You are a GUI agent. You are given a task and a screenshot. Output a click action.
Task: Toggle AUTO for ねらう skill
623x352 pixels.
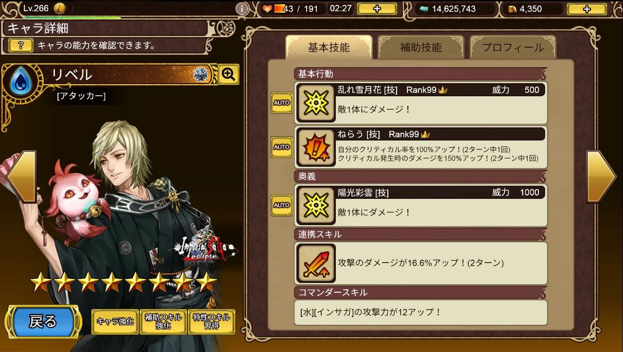pos(282,147)
